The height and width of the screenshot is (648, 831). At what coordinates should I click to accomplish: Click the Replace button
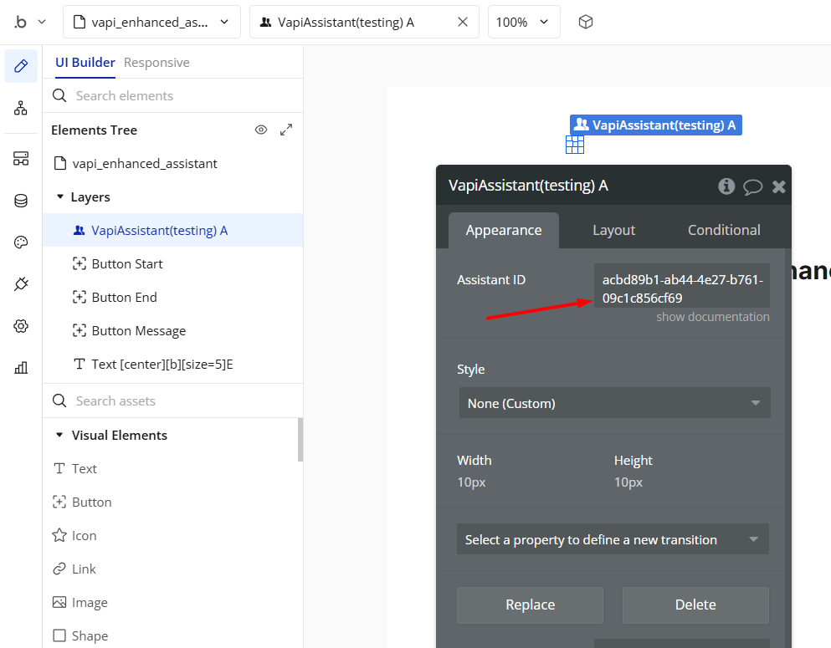[530, 605]
